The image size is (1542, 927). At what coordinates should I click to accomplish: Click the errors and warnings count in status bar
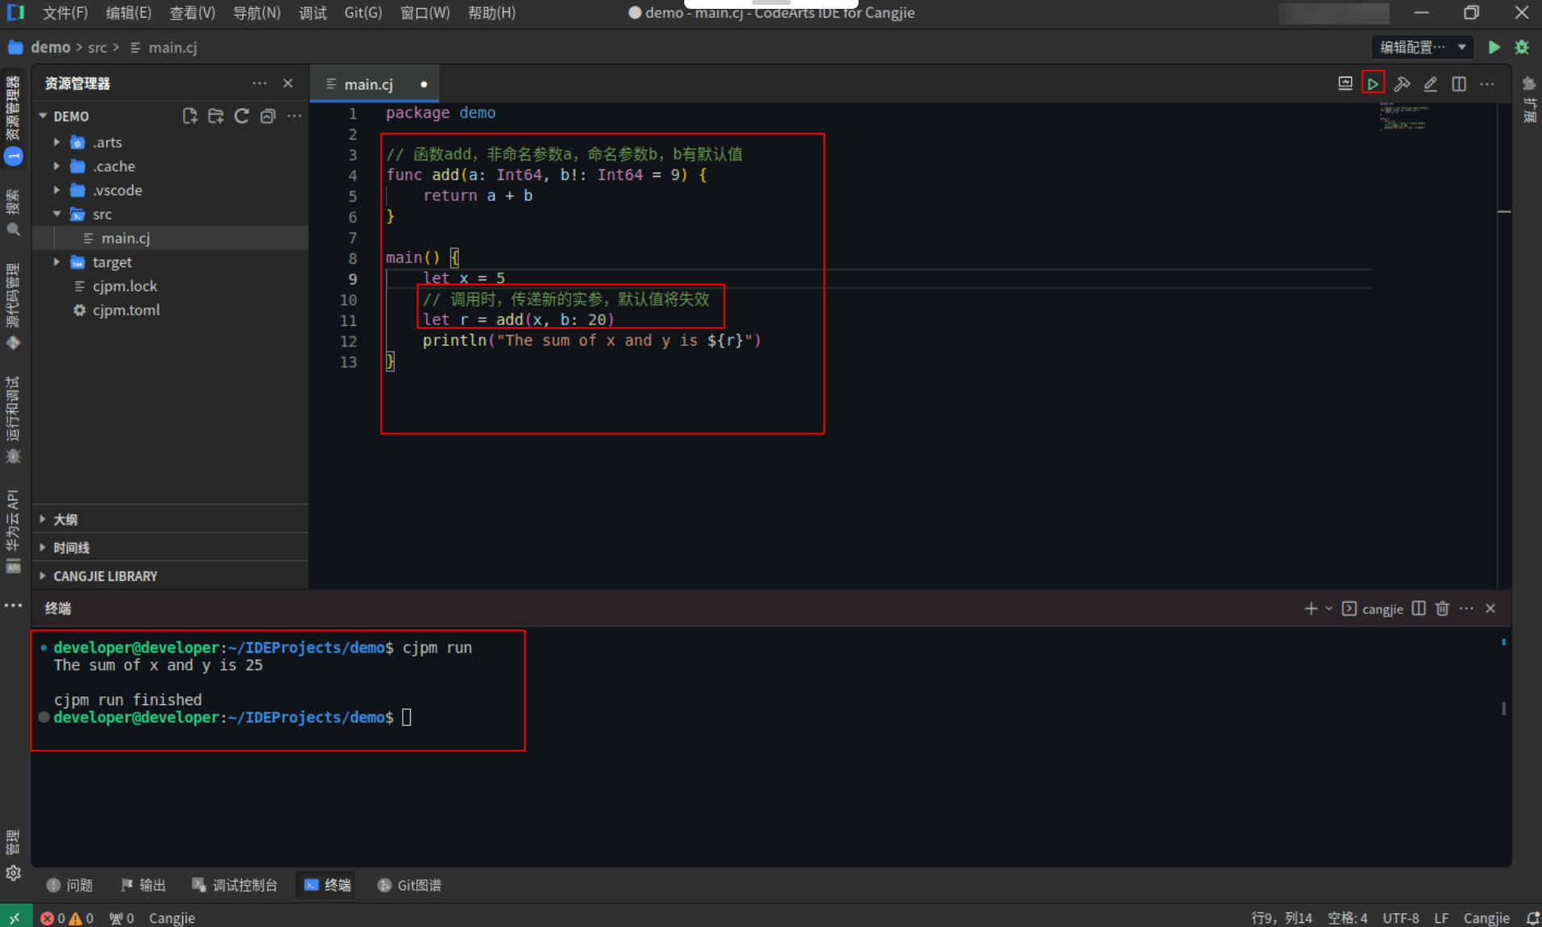pyautogui.click(x=67, y=918)
